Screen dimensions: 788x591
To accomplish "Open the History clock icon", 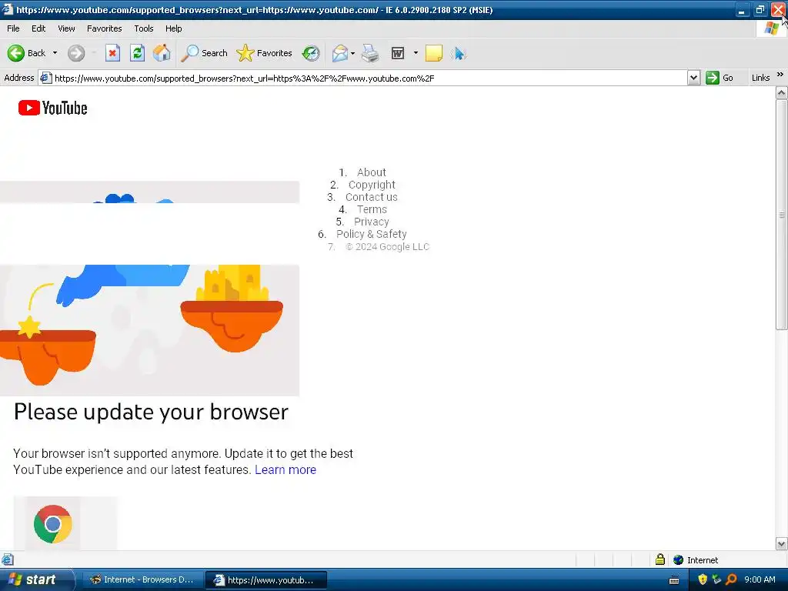I will point(311,53).
